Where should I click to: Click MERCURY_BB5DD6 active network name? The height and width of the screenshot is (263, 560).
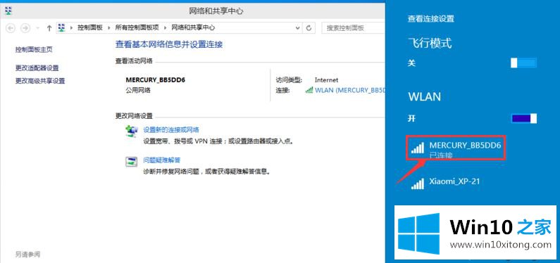tap(156, 80)
